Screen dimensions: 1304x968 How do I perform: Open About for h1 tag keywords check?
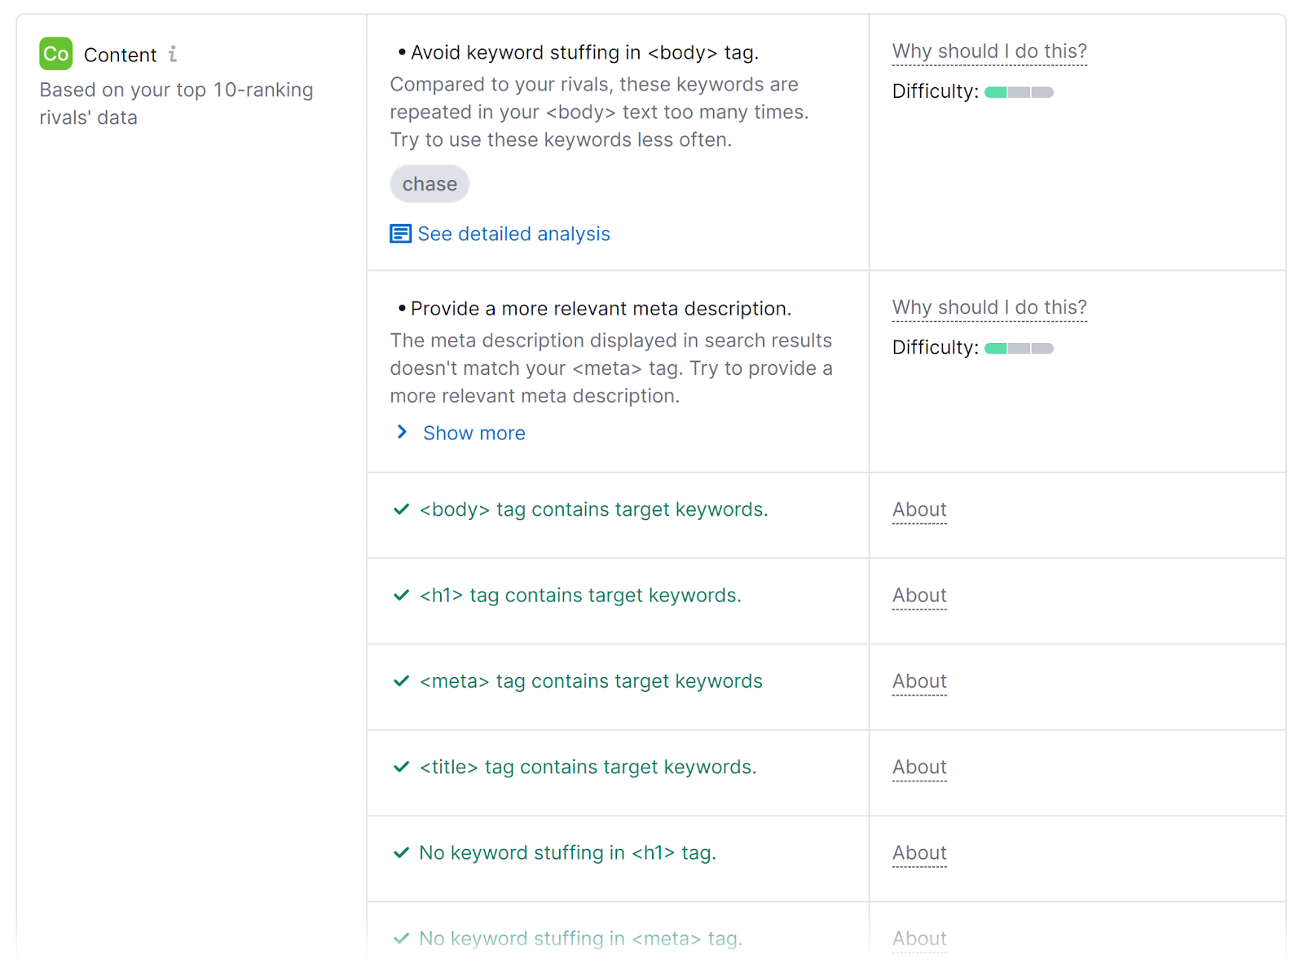tap(919, 595)
